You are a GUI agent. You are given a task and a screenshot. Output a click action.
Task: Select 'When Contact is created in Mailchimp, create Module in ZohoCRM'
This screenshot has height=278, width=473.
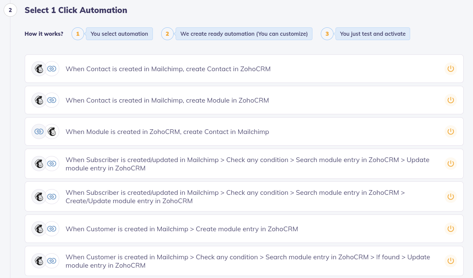pyautogui.click(x=244, y=100)
